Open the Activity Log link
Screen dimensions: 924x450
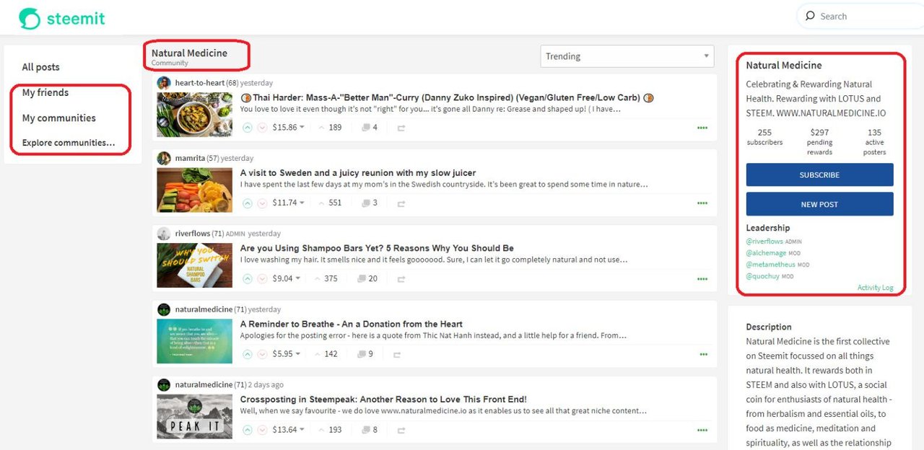pos(875,288)
